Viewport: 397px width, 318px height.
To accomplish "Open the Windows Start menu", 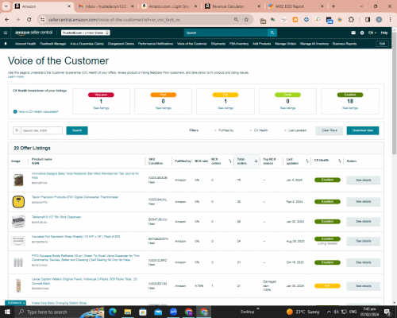I will click(x=7, y=312).
